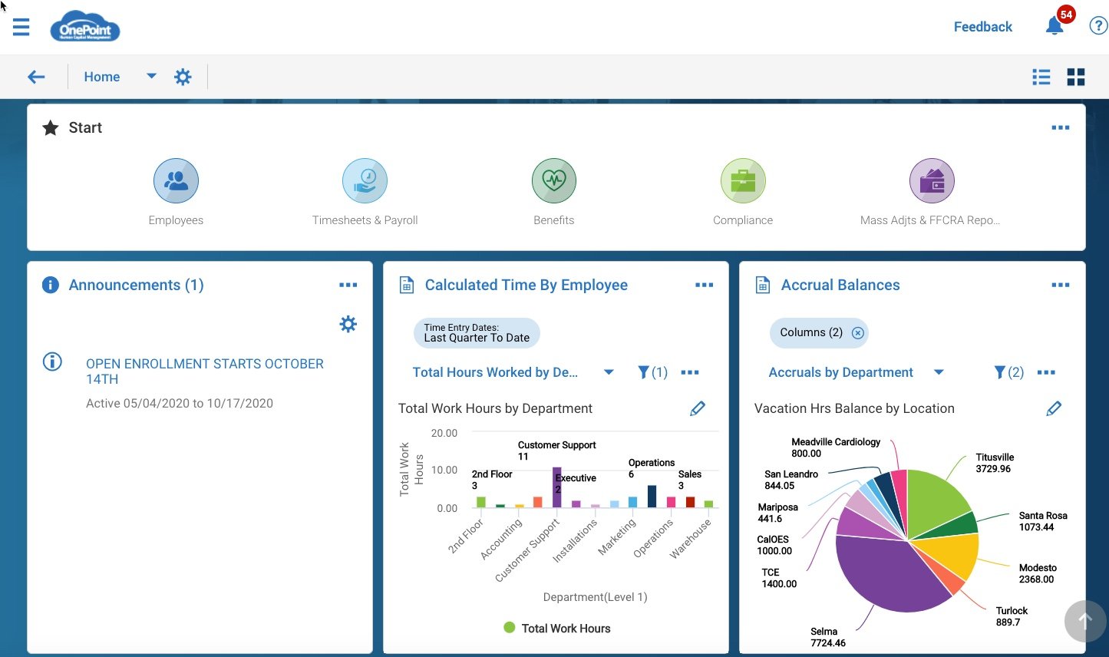Open the filter (2) on Accrual Balances
Viewport: 1109px width, 657px height.
[1008, 372]
